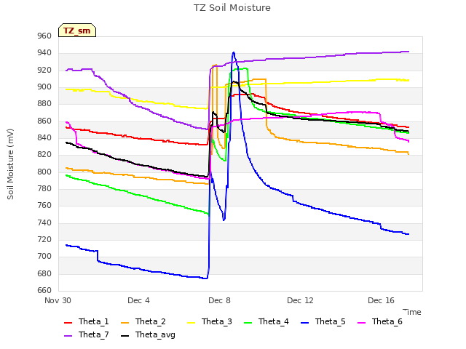Click the blue Theta_5 legend color marker

[x=304, y=323]
